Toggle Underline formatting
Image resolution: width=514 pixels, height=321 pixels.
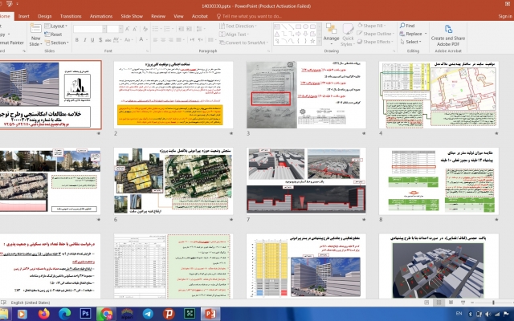(x=92, y=39)
